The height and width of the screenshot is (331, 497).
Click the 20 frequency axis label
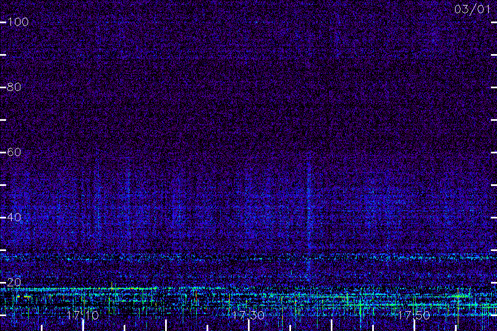(14, 282)
